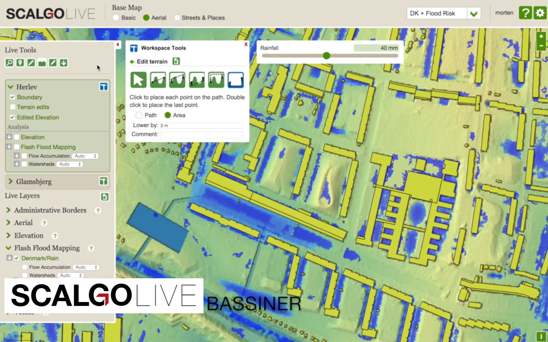This screenshot has width=548, height=342.
Task: Click the magnifier search tool in Live Tools
Action: click(9, 63)
